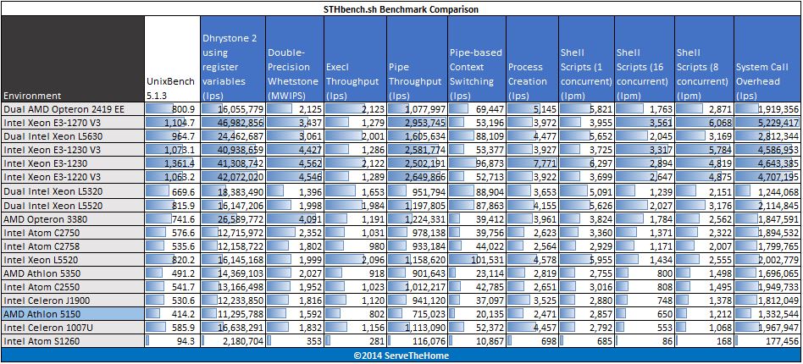Viewport: 803px width, 364px height.
Task: Select System Call Overhead value '4,707,195'
Action: 778,178
